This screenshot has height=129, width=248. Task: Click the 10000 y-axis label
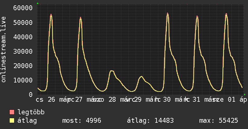click(x=23, y=80)
